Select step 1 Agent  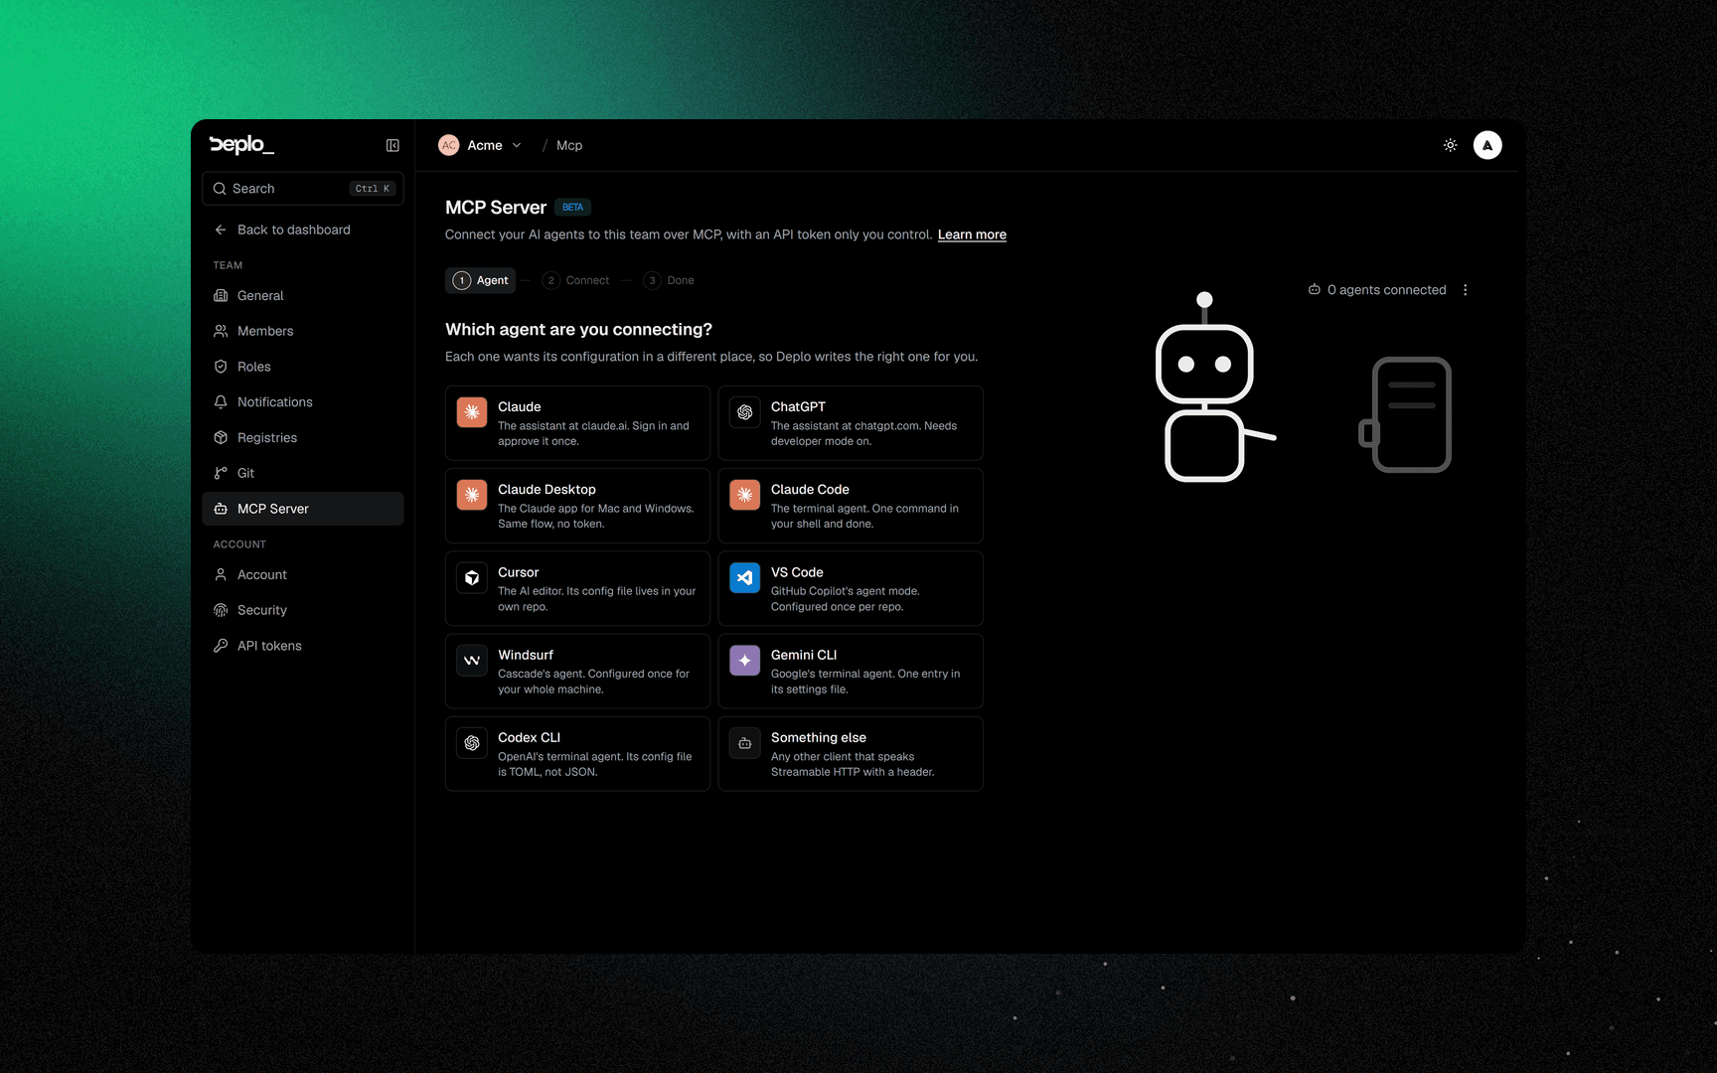[480, 280]
